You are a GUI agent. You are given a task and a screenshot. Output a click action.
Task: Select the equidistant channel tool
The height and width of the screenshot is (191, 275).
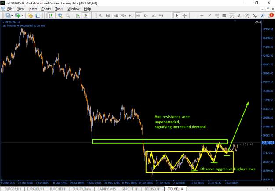pos(247,15)
